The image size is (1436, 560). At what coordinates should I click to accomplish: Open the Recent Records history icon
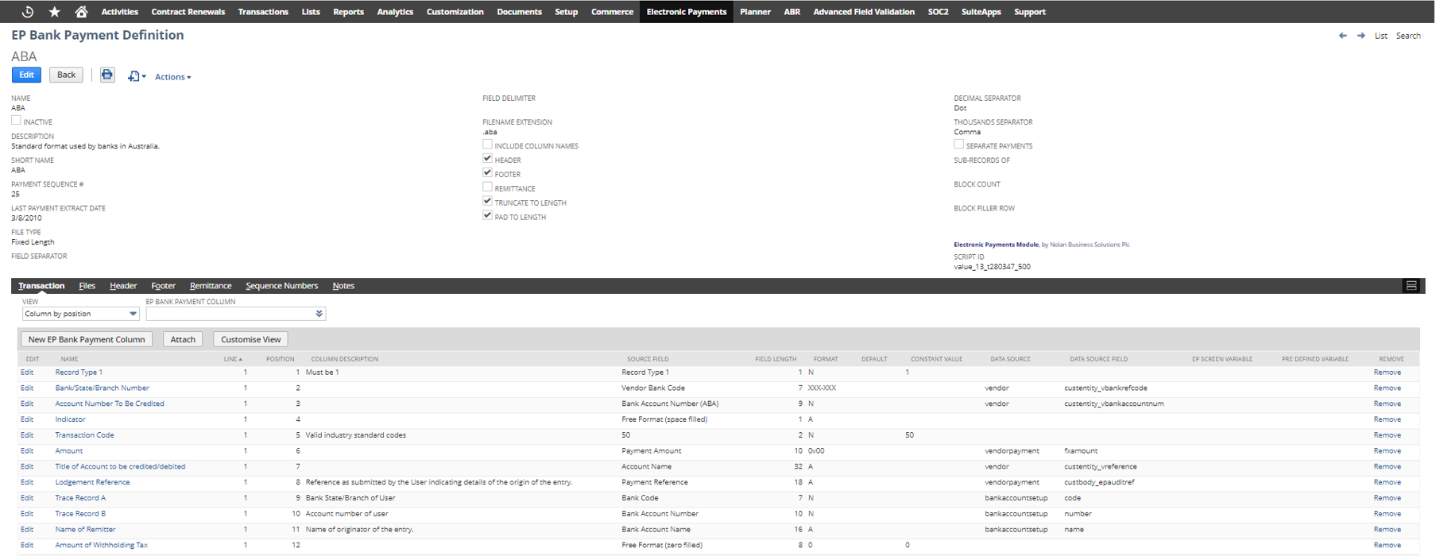tap(27, 12)
